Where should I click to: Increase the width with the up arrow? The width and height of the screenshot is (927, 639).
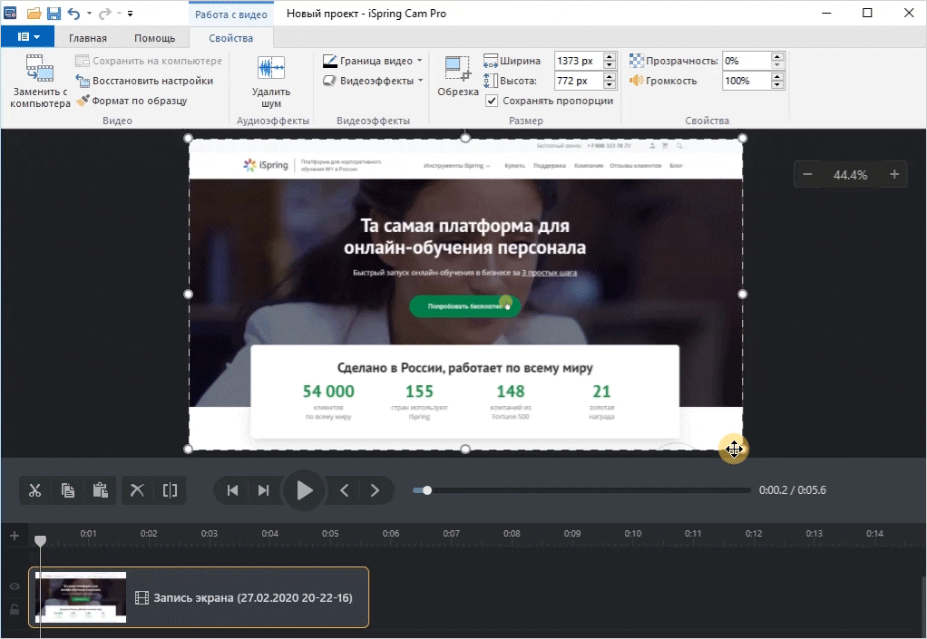610,56
